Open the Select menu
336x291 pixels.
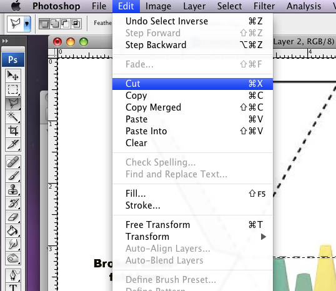(x=229, y=6)
